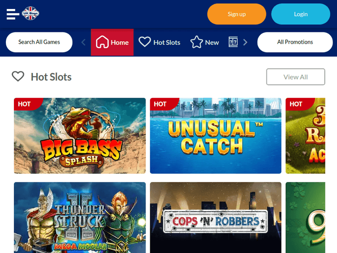The image size is (337, 253).
Task: Open Cops 'N' Robbers game
Action: [216, 217]
